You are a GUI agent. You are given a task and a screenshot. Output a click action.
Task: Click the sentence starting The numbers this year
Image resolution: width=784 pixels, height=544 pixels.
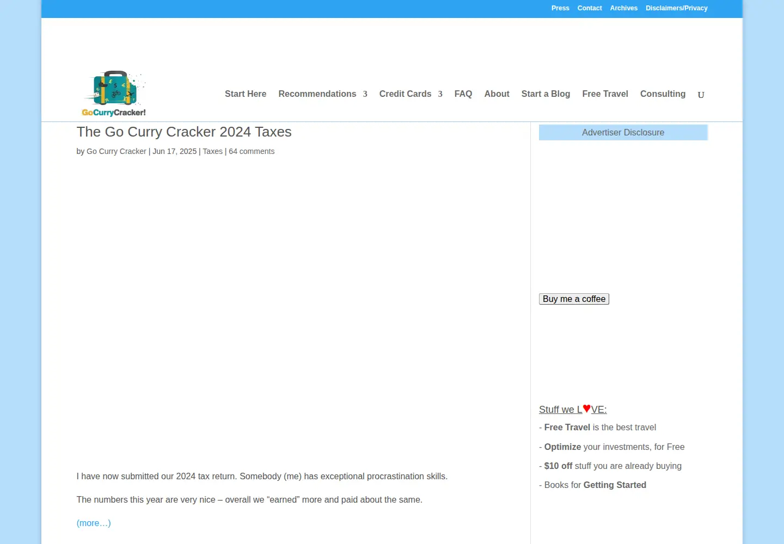(x=249, y=499)
